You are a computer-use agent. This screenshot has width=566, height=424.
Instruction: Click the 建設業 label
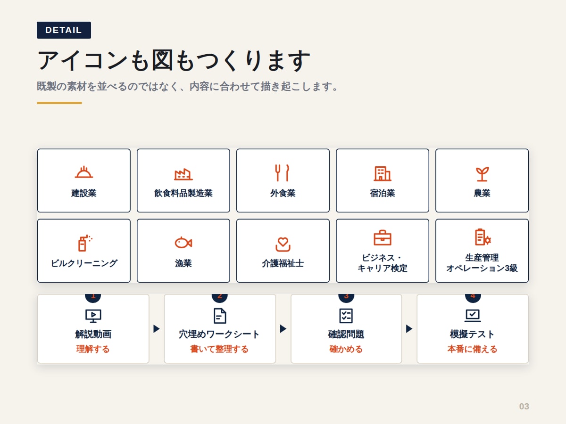point(84,193)
